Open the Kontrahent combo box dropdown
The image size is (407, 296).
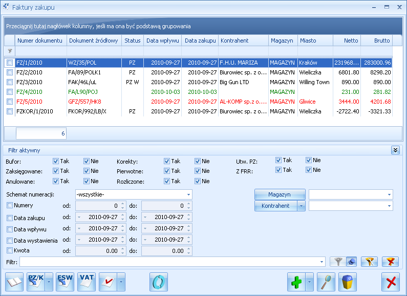[x=389, y=206]
